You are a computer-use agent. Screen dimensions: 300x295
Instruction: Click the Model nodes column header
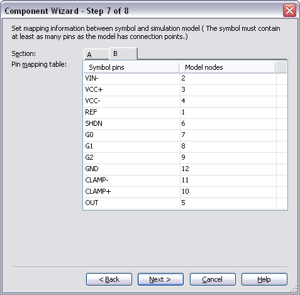click(228, 67)
